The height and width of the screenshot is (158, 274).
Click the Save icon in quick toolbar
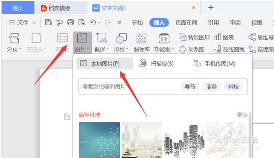(x=48, y=22)
